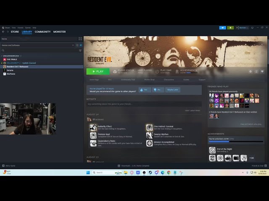This screenshot has height=201, width=269.
Task: Open the green notifications bell button
Action: tap(230, 28)
